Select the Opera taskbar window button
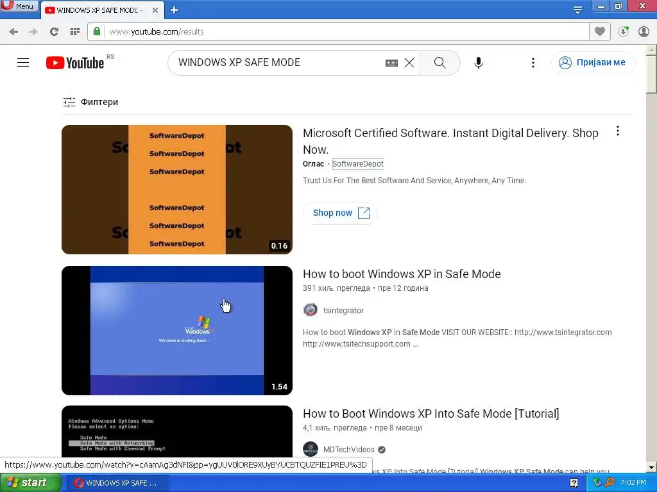Screen dimensions: 657x492 tap(118, 483)
